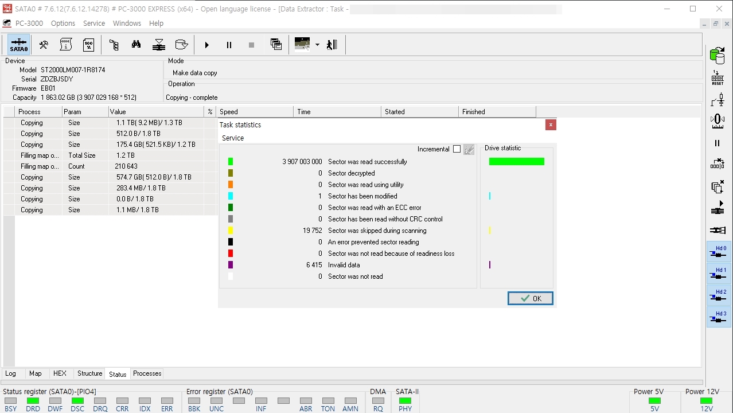The width and height of the screenshot is (733, 413).
Task: Switch to the Map tab
Action: (36, 373)
